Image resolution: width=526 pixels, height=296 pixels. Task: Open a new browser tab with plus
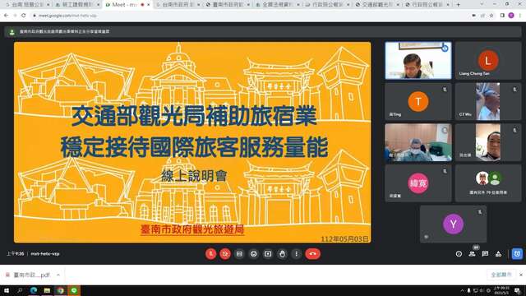coord(459,5)
